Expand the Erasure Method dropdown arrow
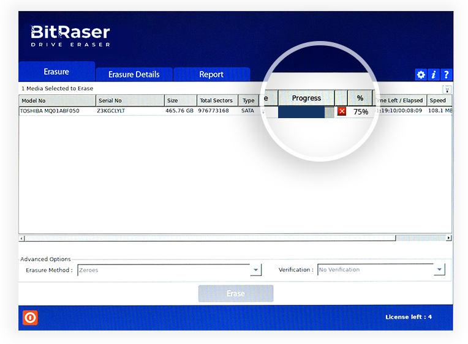468x344 pixels. (x=256, y=270)
